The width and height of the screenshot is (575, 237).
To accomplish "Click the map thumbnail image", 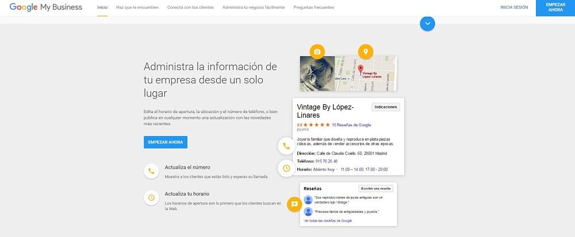I will click(366, 73).
